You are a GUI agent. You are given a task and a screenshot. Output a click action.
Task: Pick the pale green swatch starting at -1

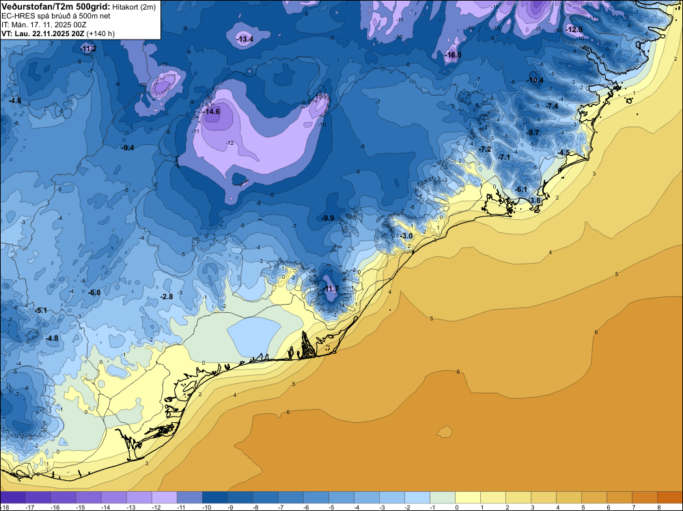pos(442,498)
